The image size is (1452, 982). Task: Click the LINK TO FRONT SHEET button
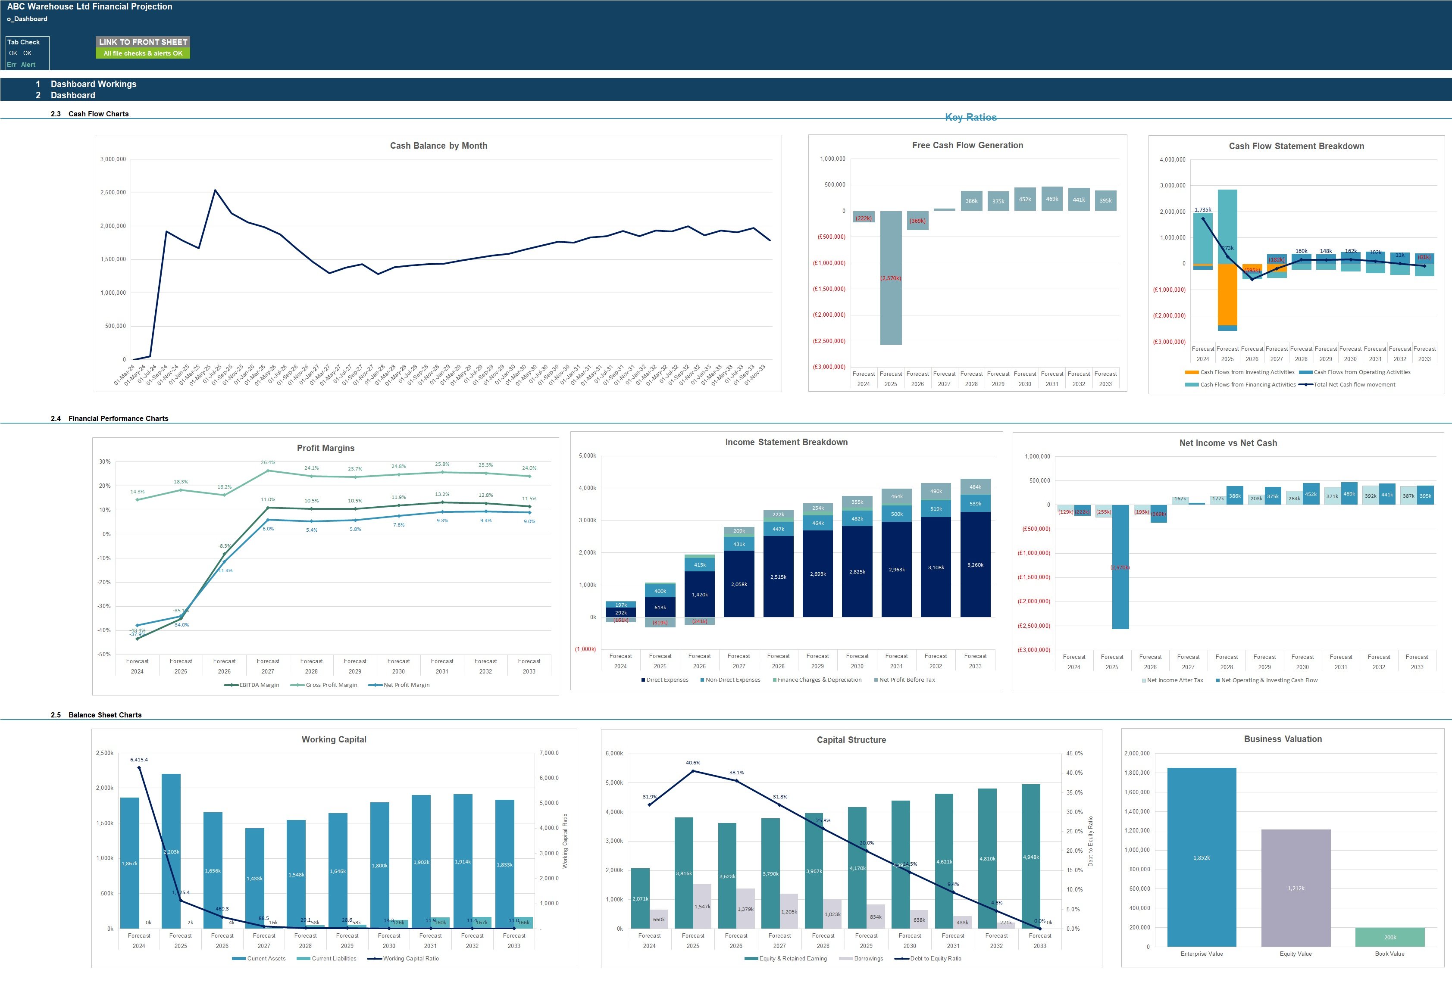coord(145,41)
